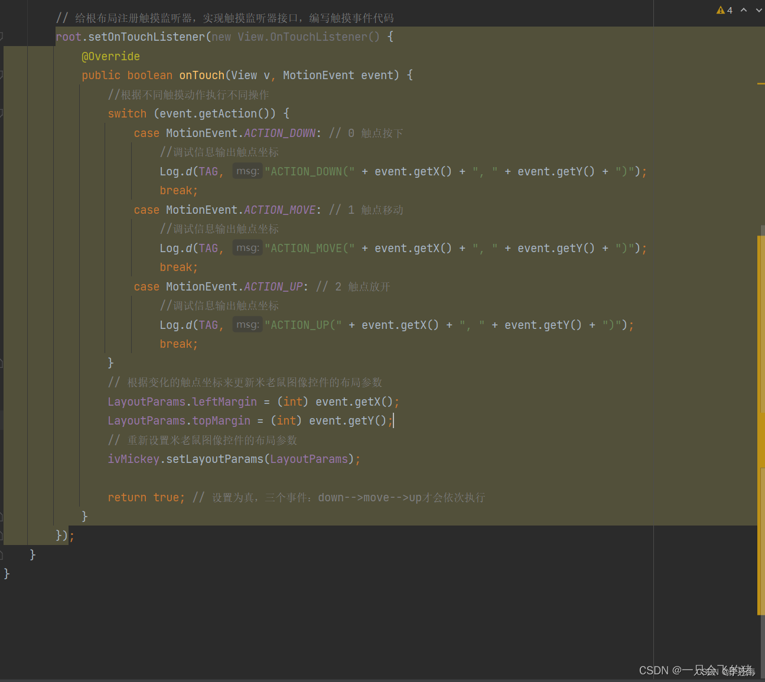
Task: Click msg: hint before "ACTION_MOVE(" string
Action: [248, 248]
